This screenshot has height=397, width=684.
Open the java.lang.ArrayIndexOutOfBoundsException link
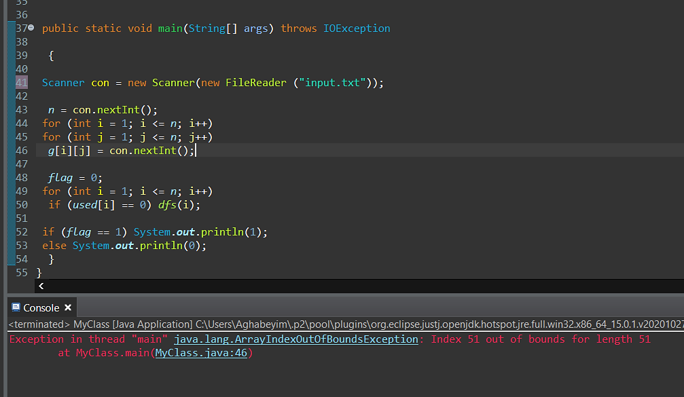(295, 339)
